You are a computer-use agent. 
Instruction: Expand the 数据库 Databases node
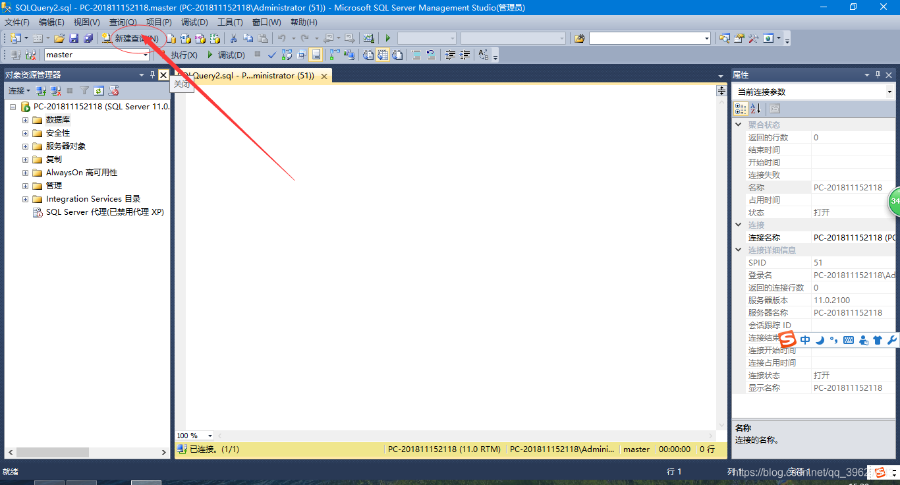(25, 120)
